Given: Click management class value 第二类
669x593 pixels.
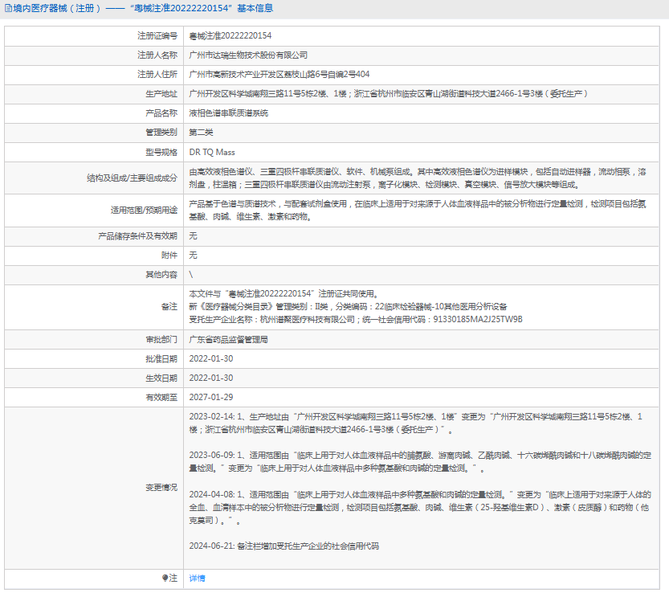Looking at the screenshot, I should pyautogui.click(x=201, y=133).
